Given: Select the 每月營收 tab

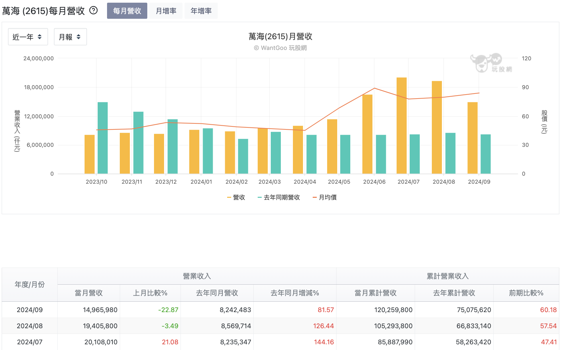Looking at the screenshot, I should pyautogui.click(x=127, y=11).
